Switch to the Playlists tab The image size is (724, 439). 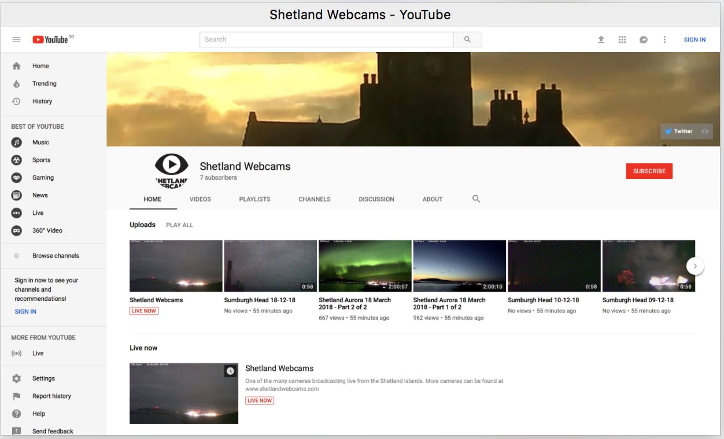[x=254, y=199]
